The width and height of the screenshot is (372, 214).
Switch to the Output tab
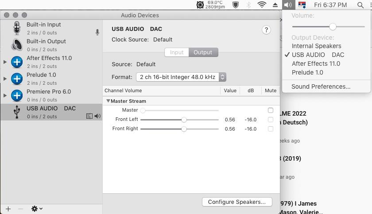203,52
